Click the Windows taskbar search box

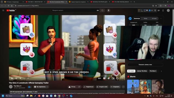point(15,96)
